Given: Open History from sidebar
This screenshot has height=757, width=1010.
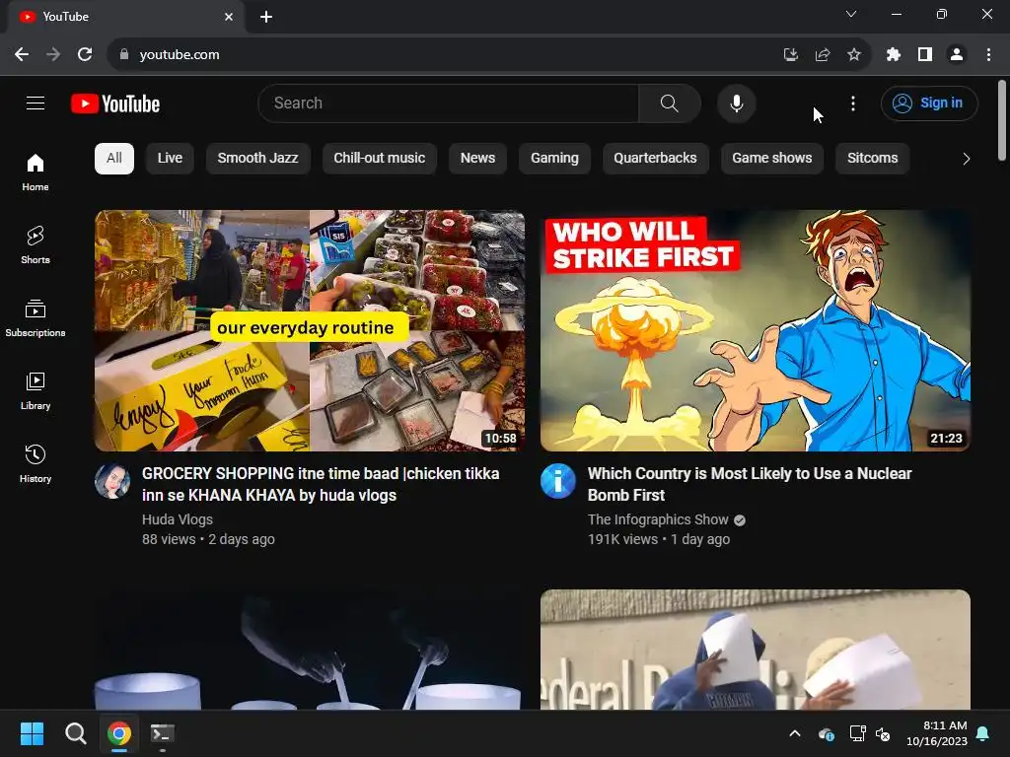Looking at the screenshot, I should click(36, 463).
